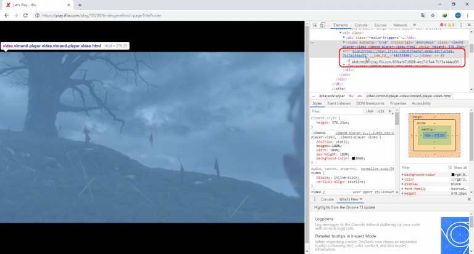Enable the Show all checkbox
Viewport: 474px width, 254px height.
[x=450, y=167]
